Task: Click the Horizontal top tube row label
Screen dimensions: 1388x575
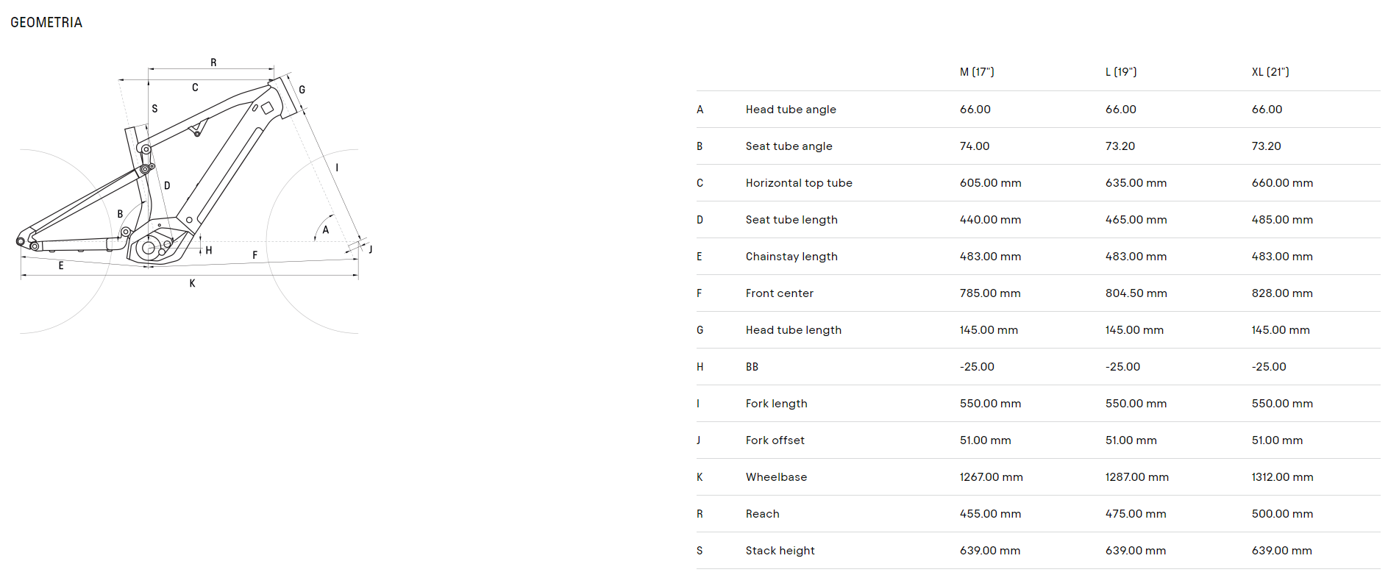Action: tap(799, 183)
